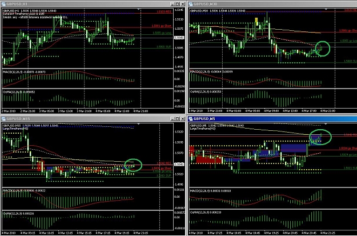Image resolution: width=357 pixels, height=236 pixels.
Task: Click the 1.5145 price scale value in H1 chart
Action: (179, 10)
